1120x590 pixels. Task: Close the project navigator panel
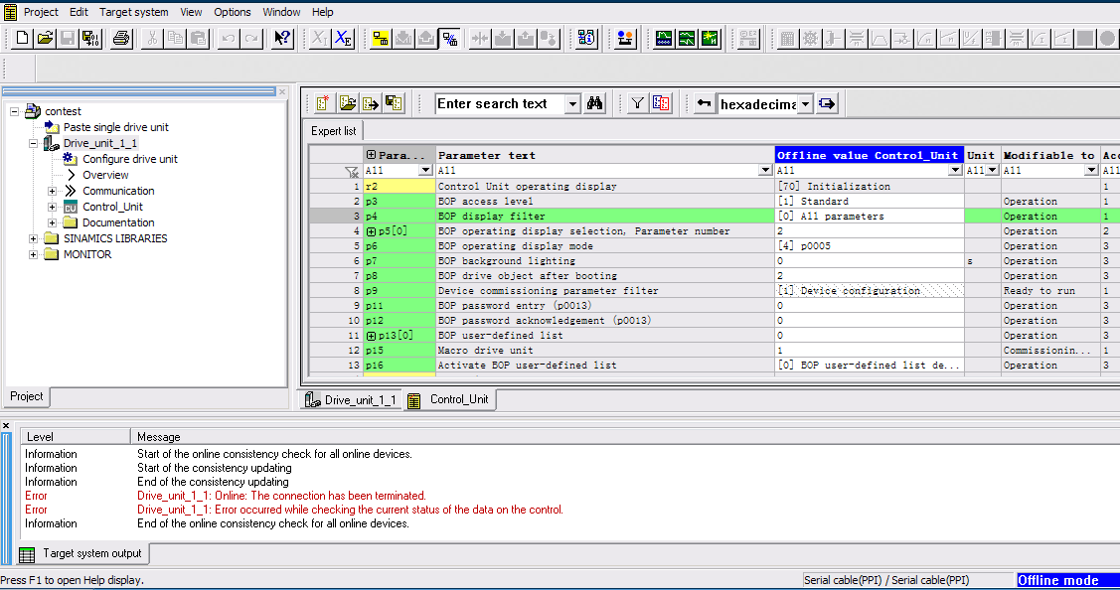pos(282,91)
